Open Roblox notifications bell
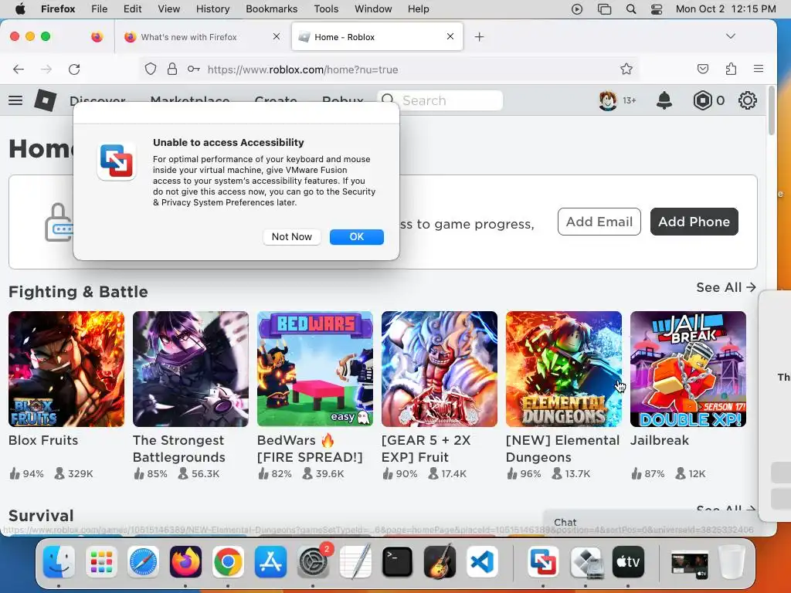Image resolution: width=791 pixels, height=593 pixels. tap(664, 100)
